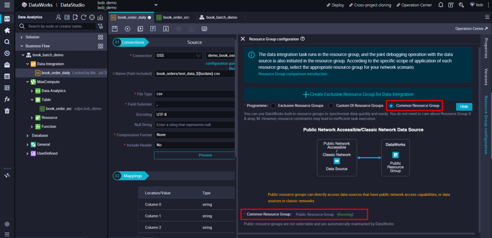Open the settings gear in sidebar

click(x=7, y=224)
